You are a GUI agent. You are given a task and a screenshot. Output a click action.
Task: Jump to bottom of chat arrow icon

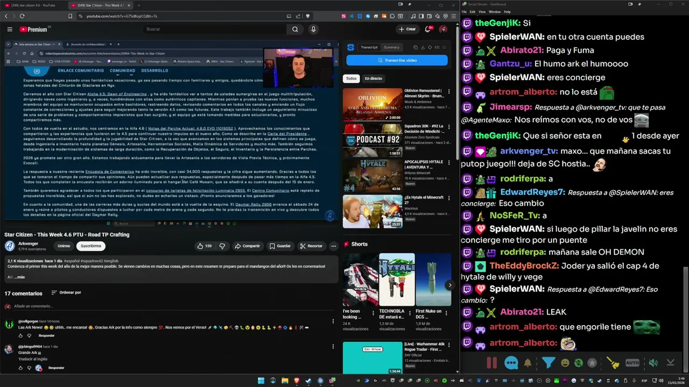point(670,363)
